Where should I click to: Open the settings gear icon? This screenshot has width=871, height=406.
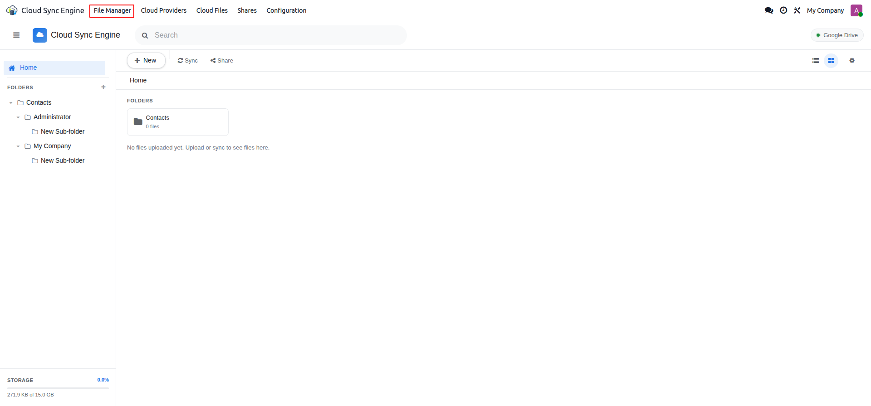852,60
